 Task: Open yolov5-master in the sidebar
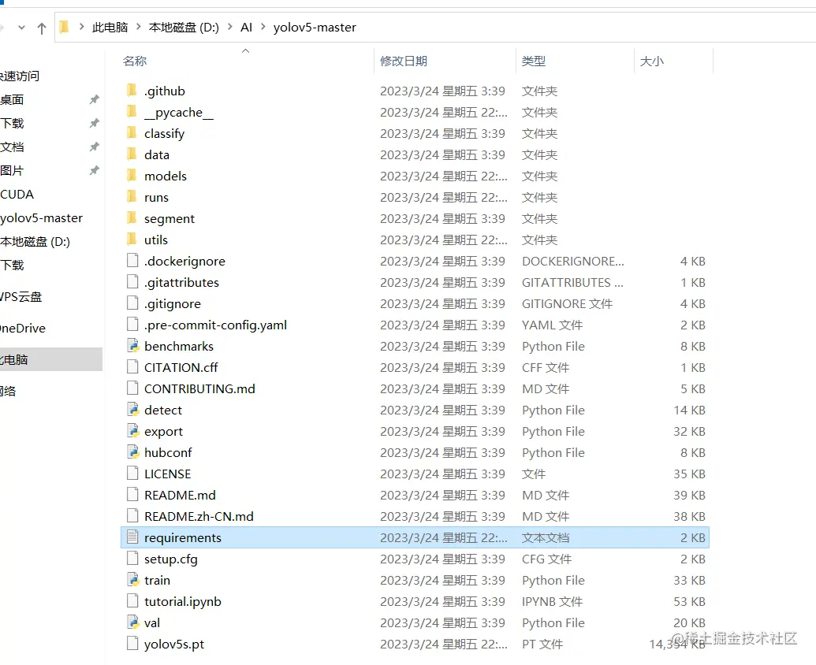coord(42,218)
